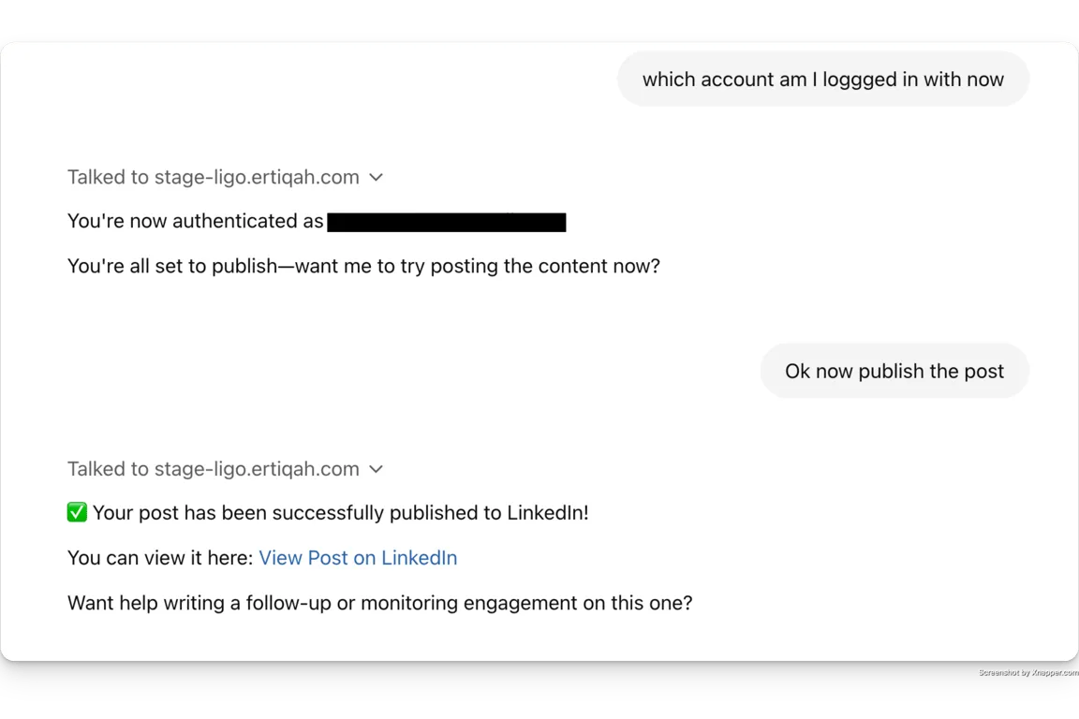Click the 'You can view it here' text

point(159,557)
